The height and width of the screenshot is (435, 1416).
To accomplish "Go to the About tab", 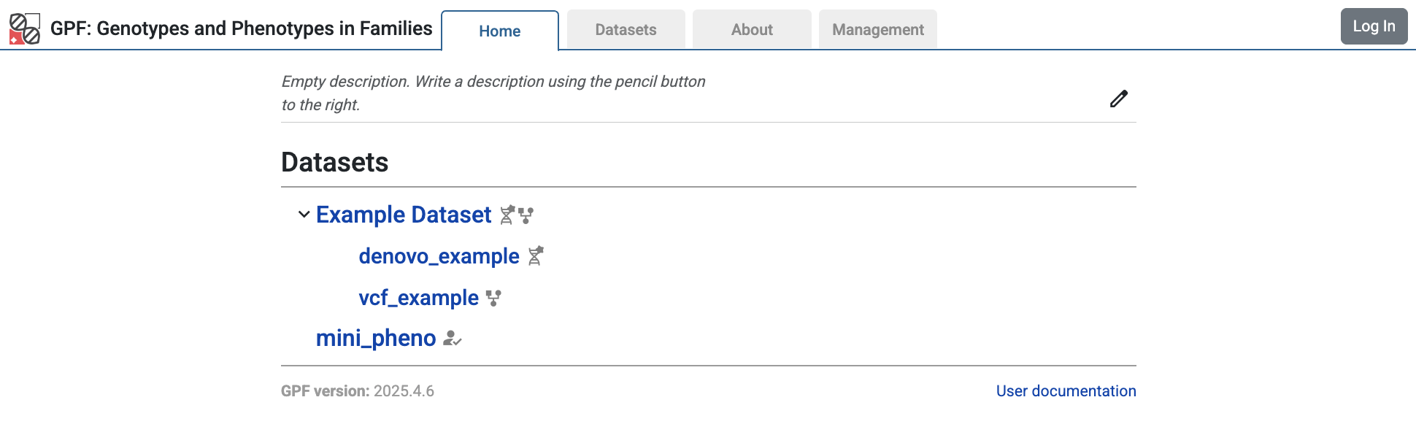I will [x=752, y=30].
